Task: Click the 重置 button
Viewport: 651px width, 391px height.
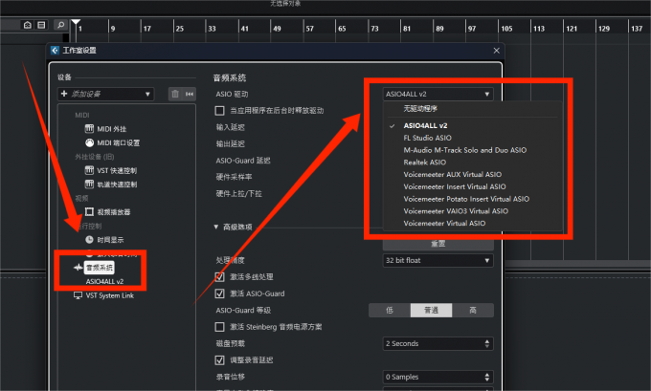Action: (x=438, y=244)
